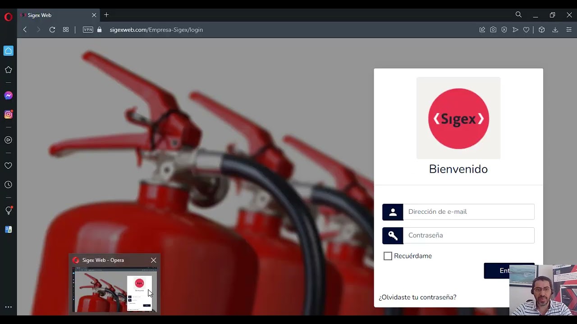
Task: Reload the Sigex Web page
Action: click(52, 30)
